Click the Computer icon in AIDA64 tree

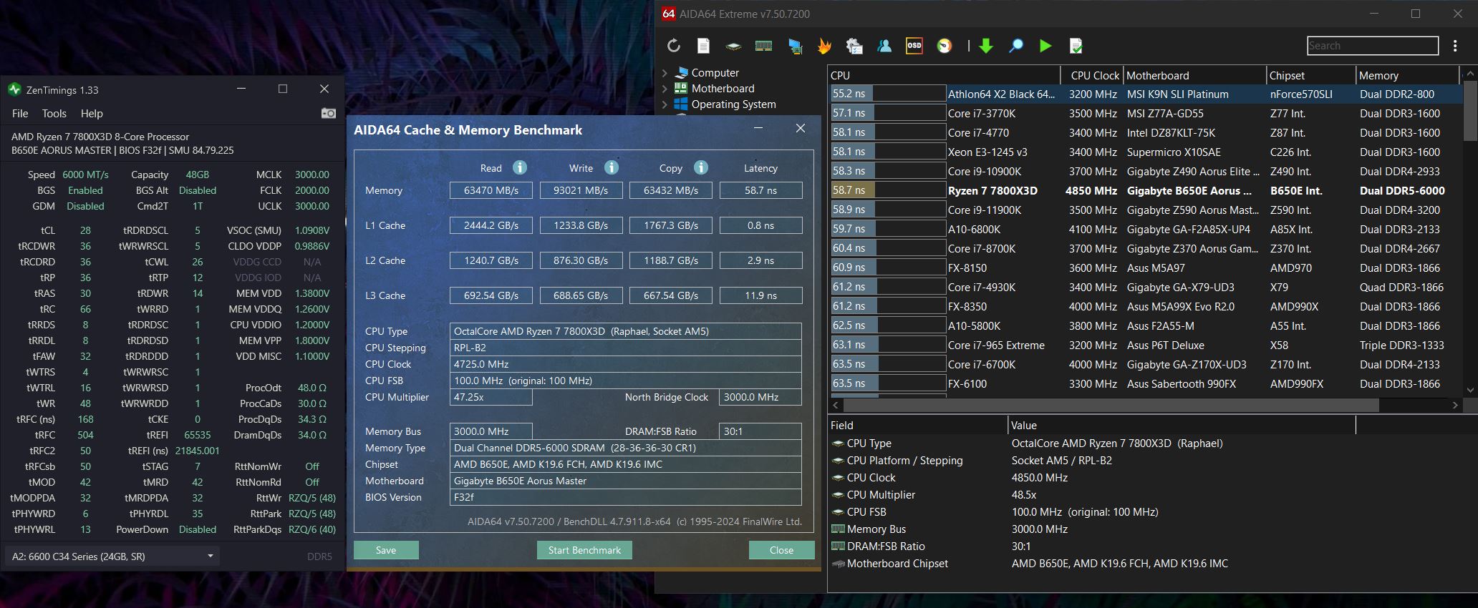(x=681, y=73)
